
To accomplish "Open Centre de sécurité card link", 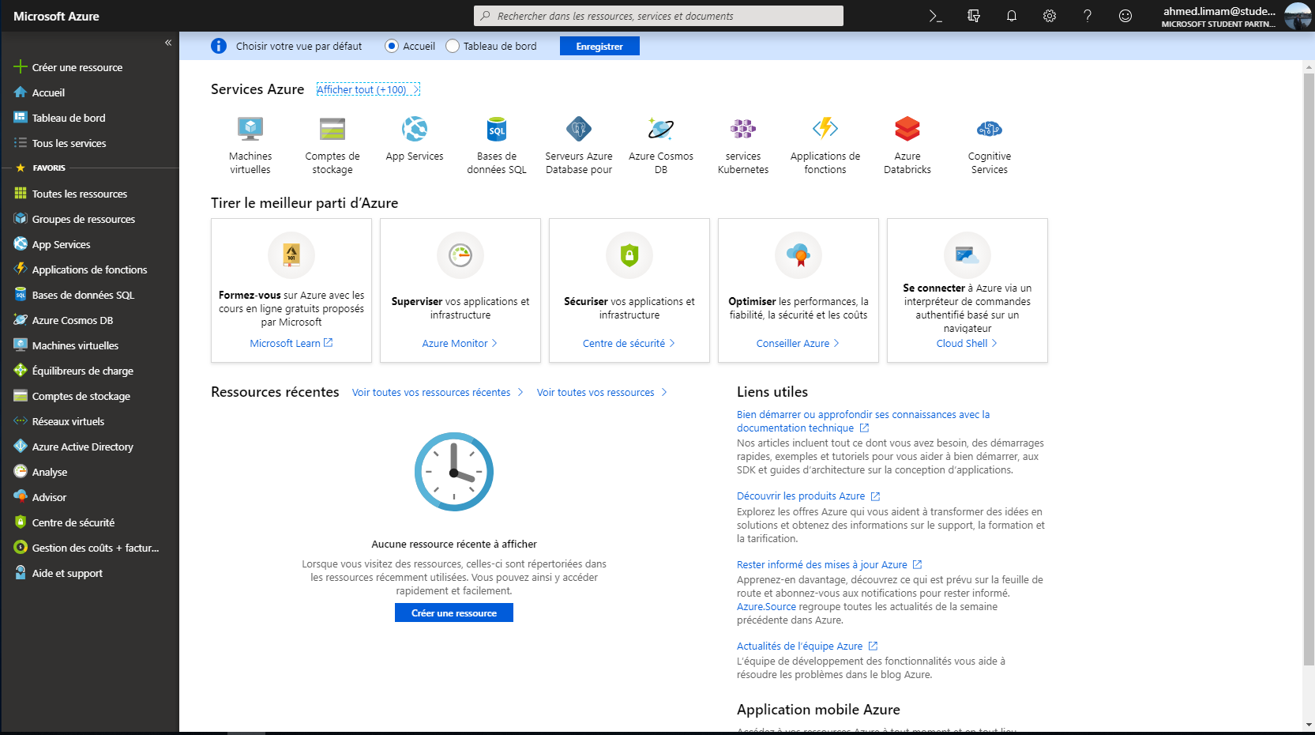I will [629, 343].
